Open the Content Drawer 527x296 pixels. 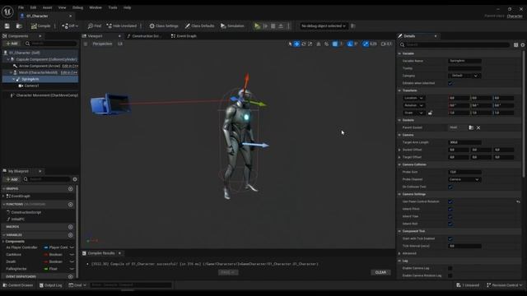coord(18,285)
